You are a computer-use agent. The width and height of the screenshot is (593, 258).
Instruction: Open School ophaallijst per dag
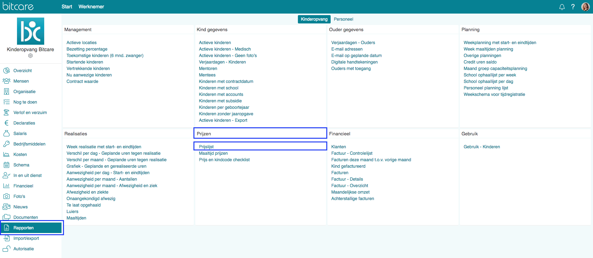coord(488,81)
